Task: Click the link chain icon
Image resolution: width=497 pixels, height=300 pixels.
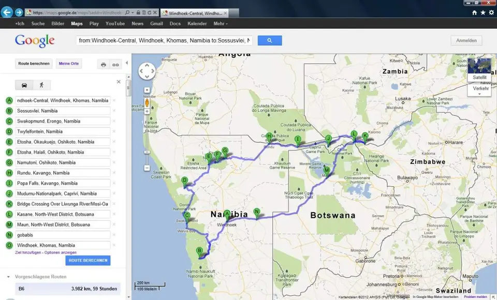Action: (115, 65)
